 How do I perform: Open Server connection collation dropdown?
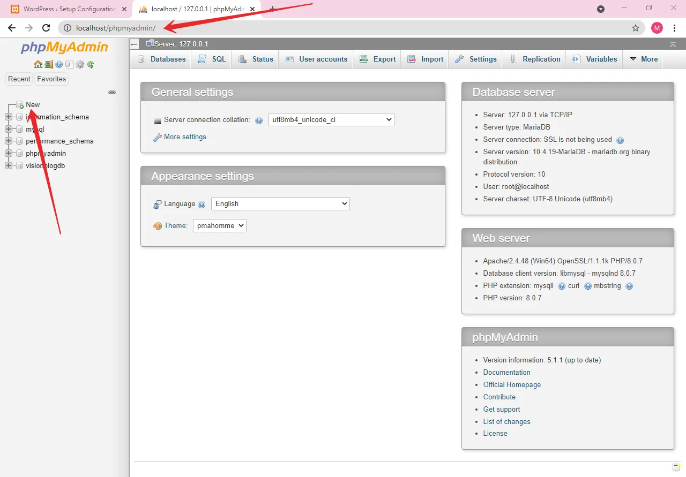[x=331, y=120]
